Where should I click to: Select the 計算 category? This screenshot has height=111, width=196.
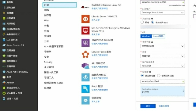tap(60, 5)
